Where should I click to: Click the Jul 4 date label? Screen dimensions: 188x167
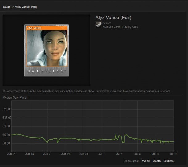click(x=119, y=154)
